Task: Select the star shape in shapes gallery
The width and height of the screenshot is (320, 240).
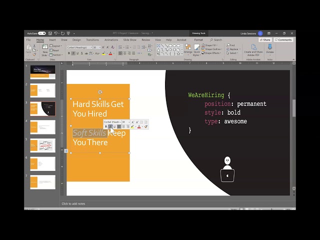Action: click(178, 53)
